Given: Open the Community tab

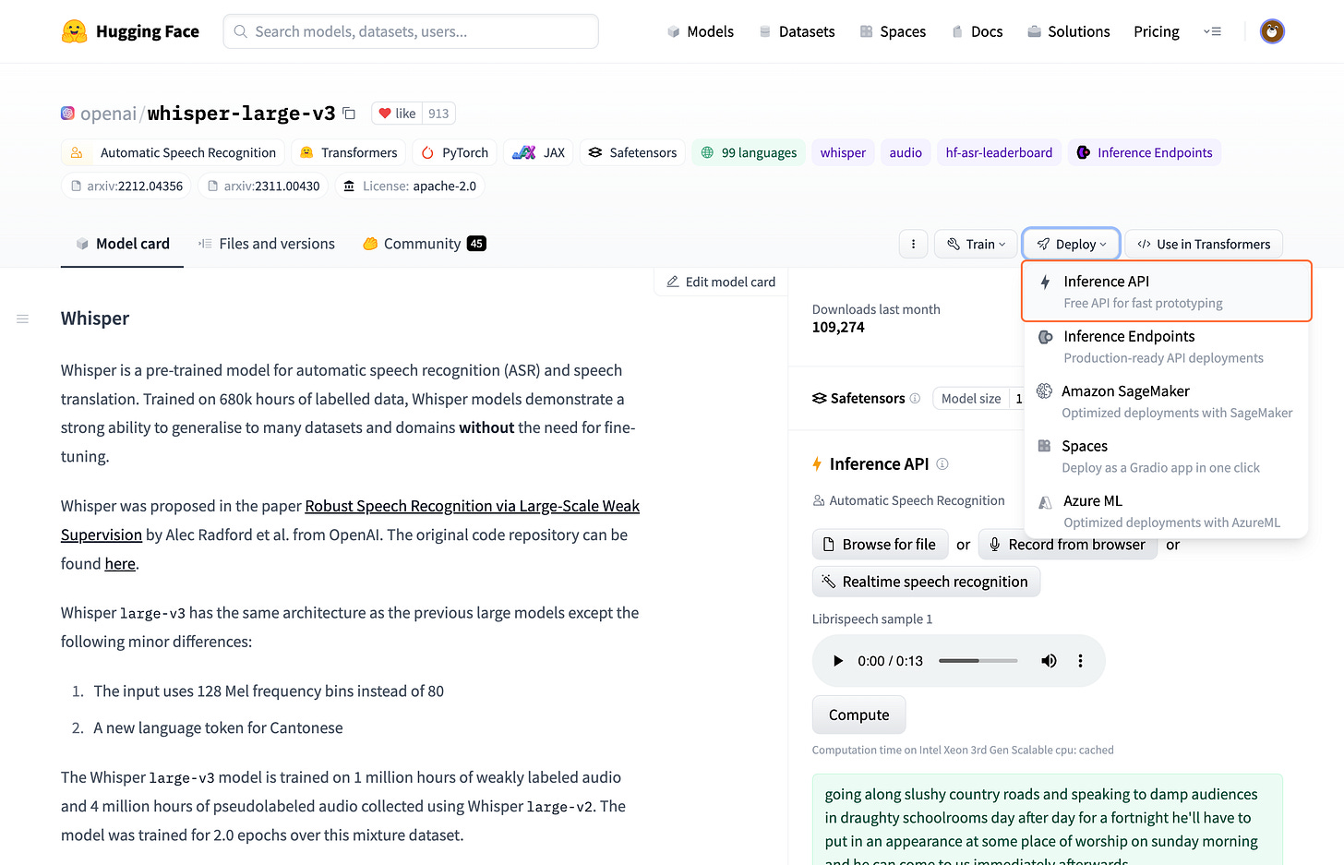Looking at the screenshot, I should point(425,244).
